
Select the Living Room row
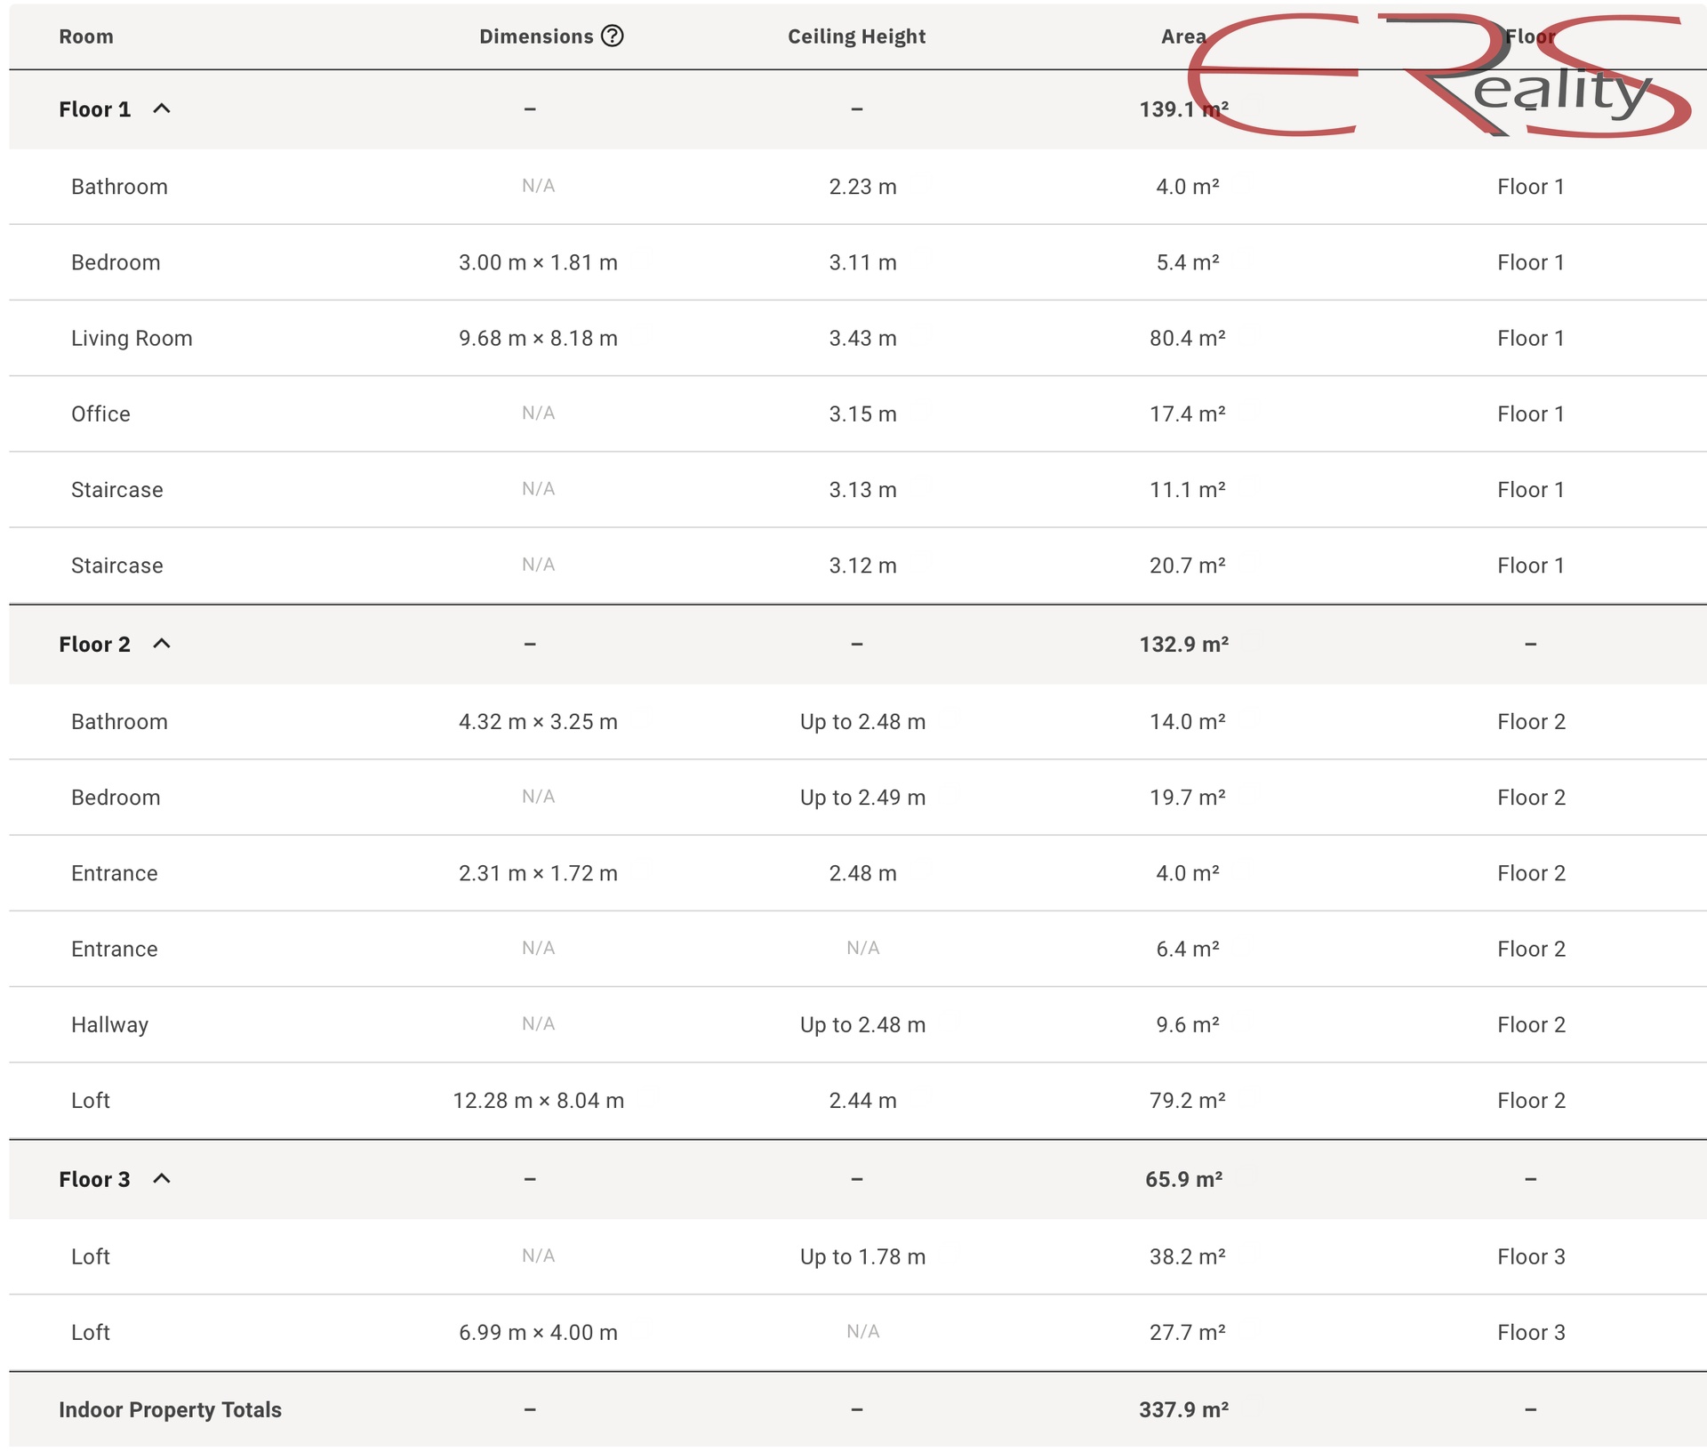(132, 338)
